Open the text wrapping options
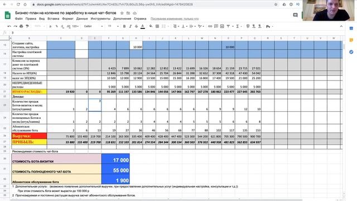357x201 pixels. [192, 26]
